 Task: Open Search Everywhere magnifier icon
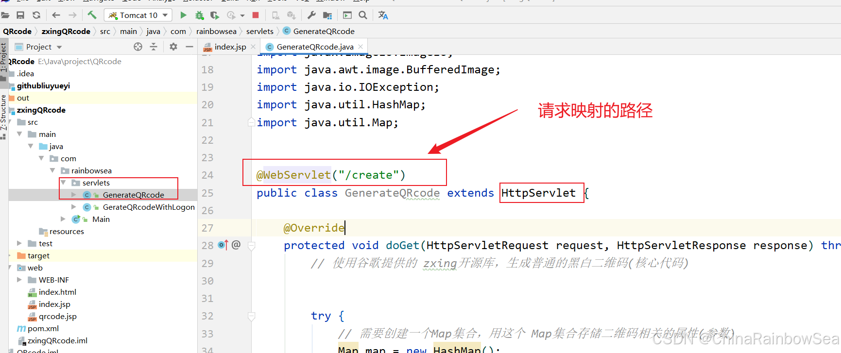[363, 16]
